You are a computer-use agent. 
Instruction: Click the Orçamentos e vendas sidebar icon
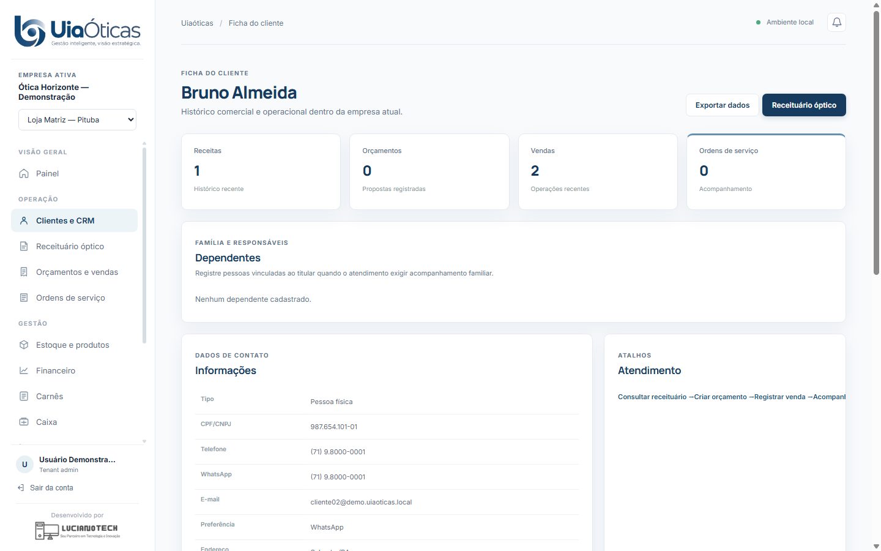pos(24,272)
